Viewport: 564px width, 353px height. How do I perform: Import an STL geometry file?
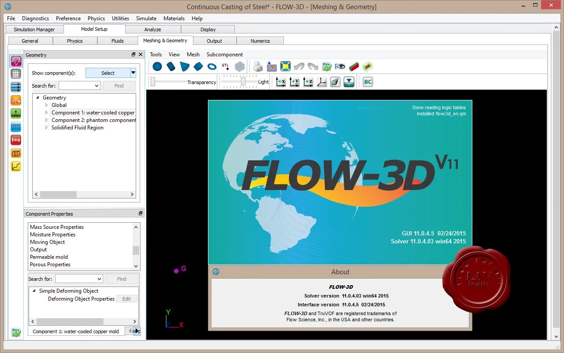[x=226, y=66]
